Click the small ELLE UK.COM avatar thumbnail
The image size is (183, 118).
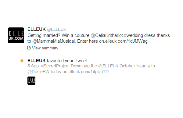31,81
